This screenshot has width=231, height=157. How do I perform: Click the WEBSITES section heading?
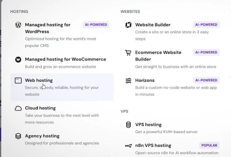(130, 12)
